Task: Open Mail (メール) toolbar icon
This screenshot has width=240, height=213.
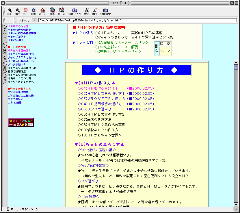Action: click(x=62, y=10)
